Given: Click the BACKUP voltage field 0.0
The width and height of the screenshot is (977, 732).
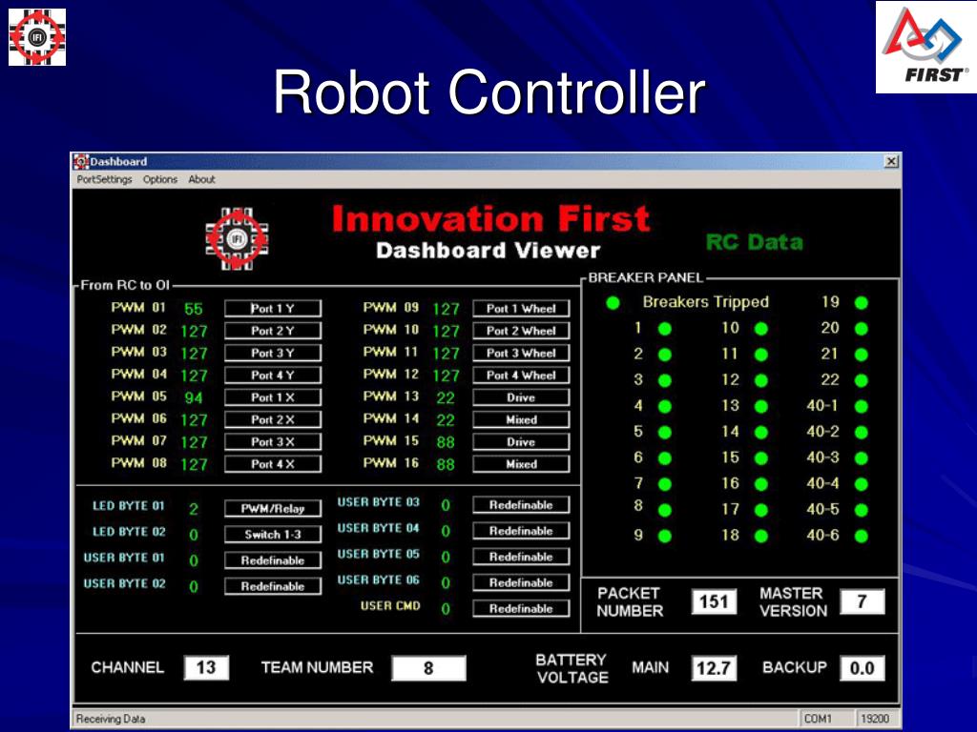Looking at the screenshot, I should coord(863,668).
